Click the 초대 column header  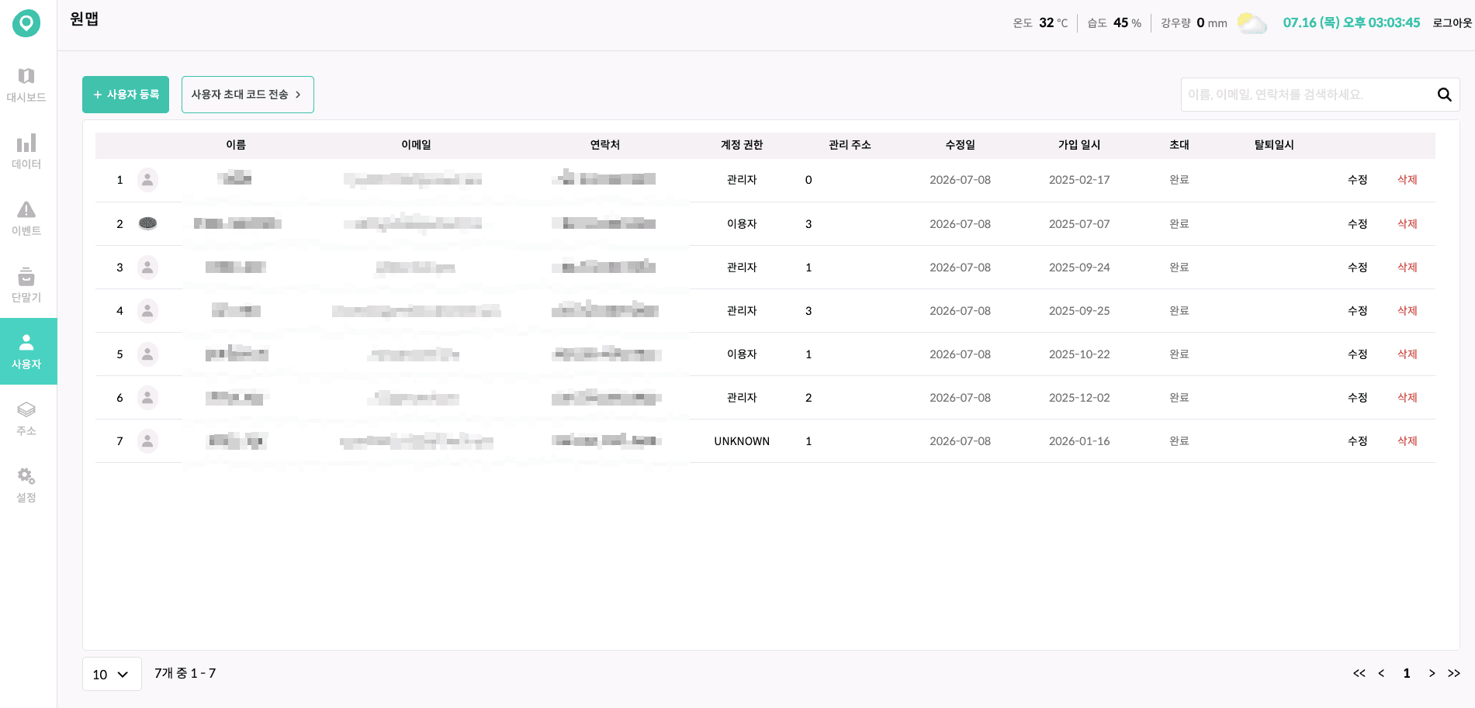point(1179,145)
